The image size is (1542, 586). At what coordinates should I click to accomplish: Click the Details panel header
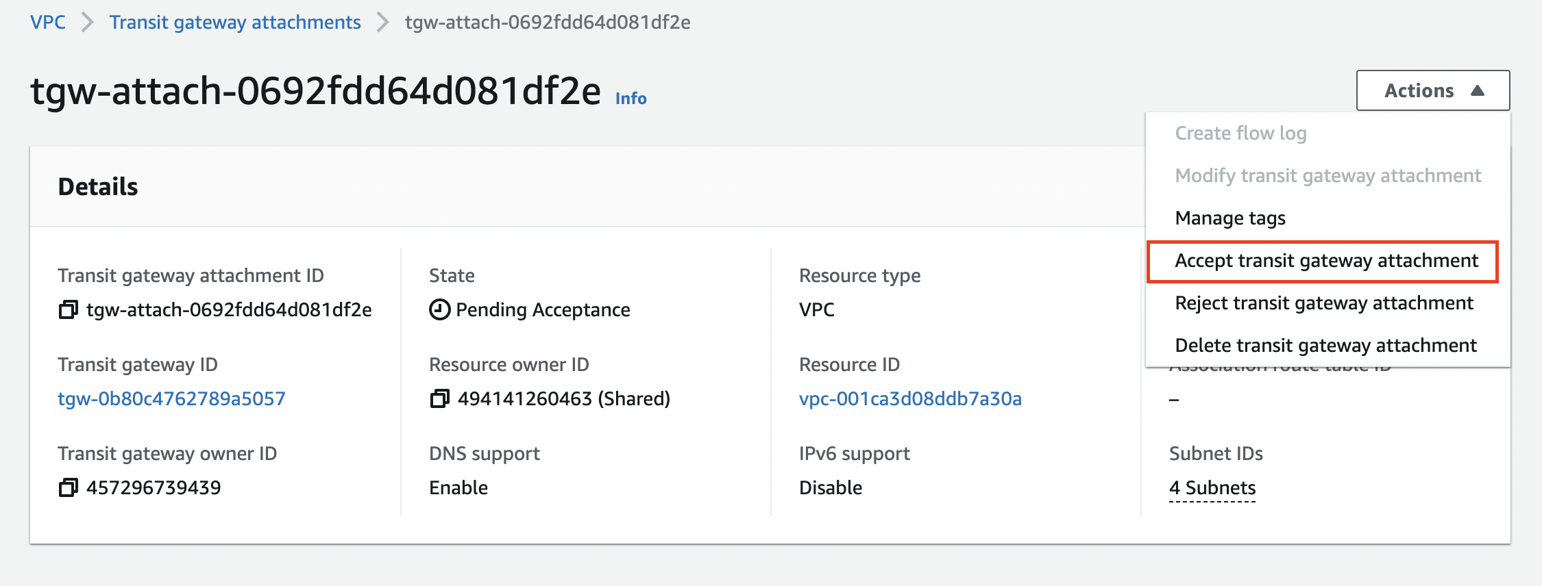pyautogui.click(x=98, y=187)
